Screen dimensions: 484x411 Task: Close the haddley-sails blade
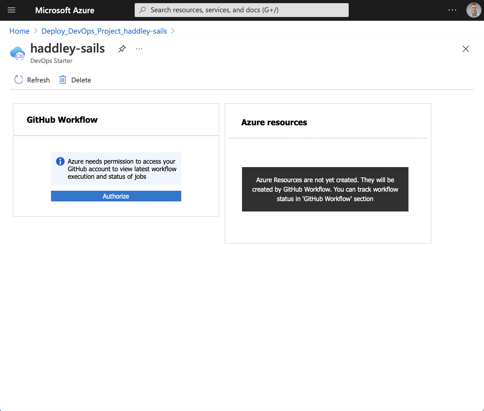466,49
